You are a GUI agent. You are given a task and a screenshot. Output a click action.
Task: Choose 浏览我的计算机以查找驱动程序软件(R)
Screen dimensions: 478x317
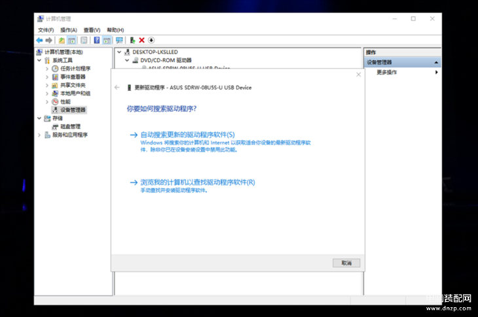click(198, 182)
